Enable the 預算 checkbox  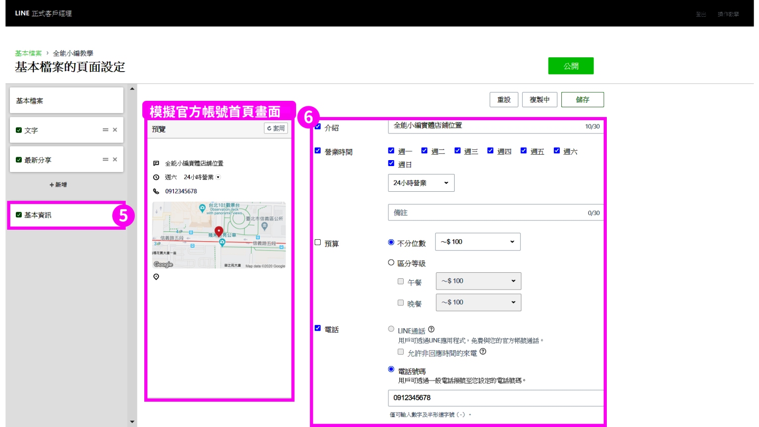[x=318, y=243]
